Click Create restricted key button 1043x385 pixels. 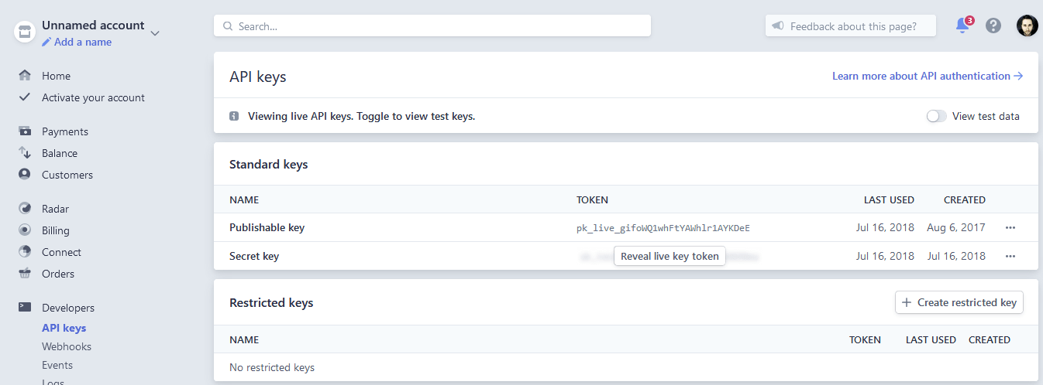(959, 303)
